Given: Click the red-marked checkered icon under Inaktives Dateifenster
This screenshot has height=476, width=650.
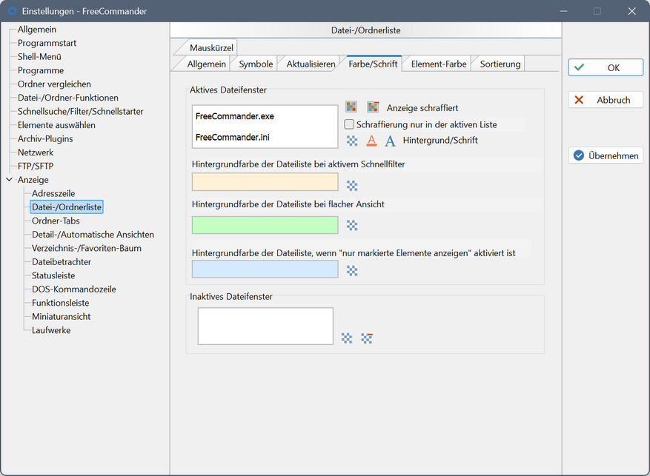Looking at the screenshot, I should [x=366, y=338].
